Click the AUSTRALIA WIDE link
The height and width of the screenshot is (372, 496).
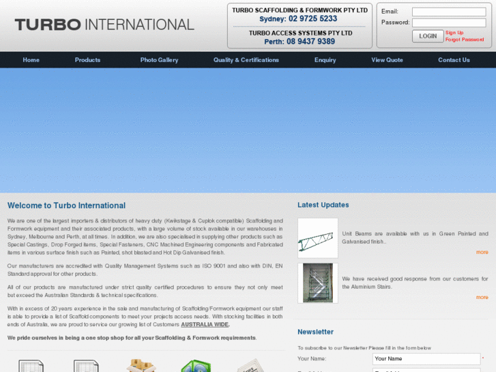[205, 324]
